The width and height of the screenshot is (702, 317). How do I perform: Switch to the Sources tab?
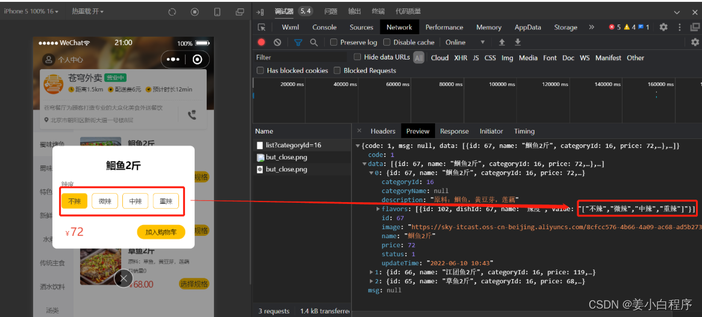coord(362,27)
